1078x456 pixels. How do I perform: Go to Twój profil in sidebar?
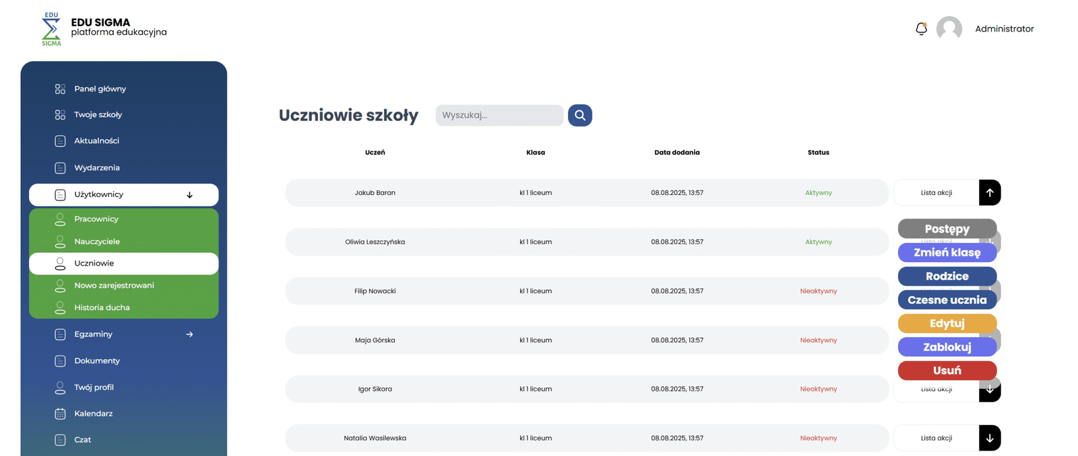pos(94,387)
